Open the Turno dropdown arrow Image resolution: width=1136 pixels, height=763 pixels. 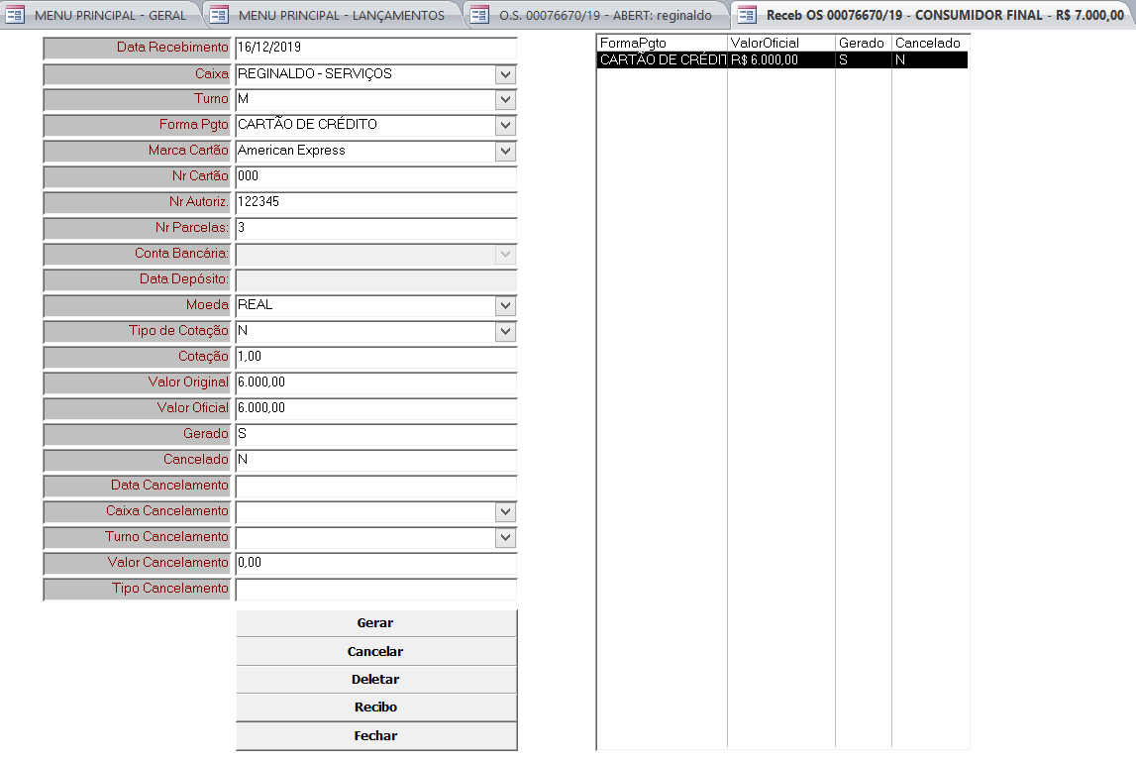click(x=506, y=100)
